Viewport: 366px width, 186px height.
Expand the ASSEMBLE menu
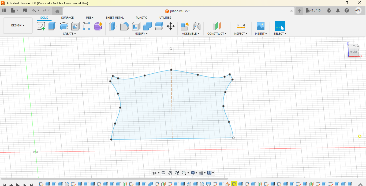tap(191, 34)
